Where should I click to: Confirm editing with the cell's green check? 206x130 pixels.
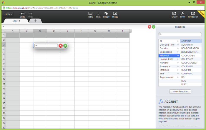(65, 46)
